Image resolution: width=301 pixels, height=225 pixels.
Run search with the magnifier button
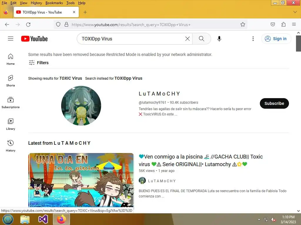202,39
